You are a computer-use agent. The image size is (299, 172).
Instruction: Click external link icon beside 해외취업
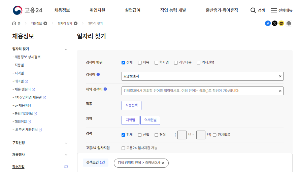pos(29,122)
